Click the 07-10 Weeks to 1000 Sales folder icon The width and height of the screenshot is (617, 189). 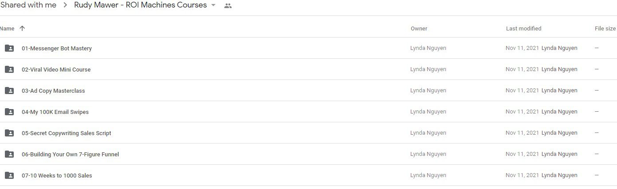9,175
